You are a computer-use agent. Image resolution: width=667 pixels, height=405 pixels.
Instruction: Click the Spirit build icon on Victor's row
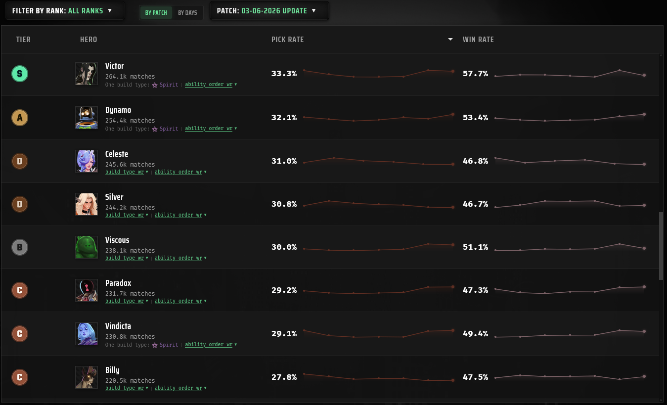(x=155, y=85)
